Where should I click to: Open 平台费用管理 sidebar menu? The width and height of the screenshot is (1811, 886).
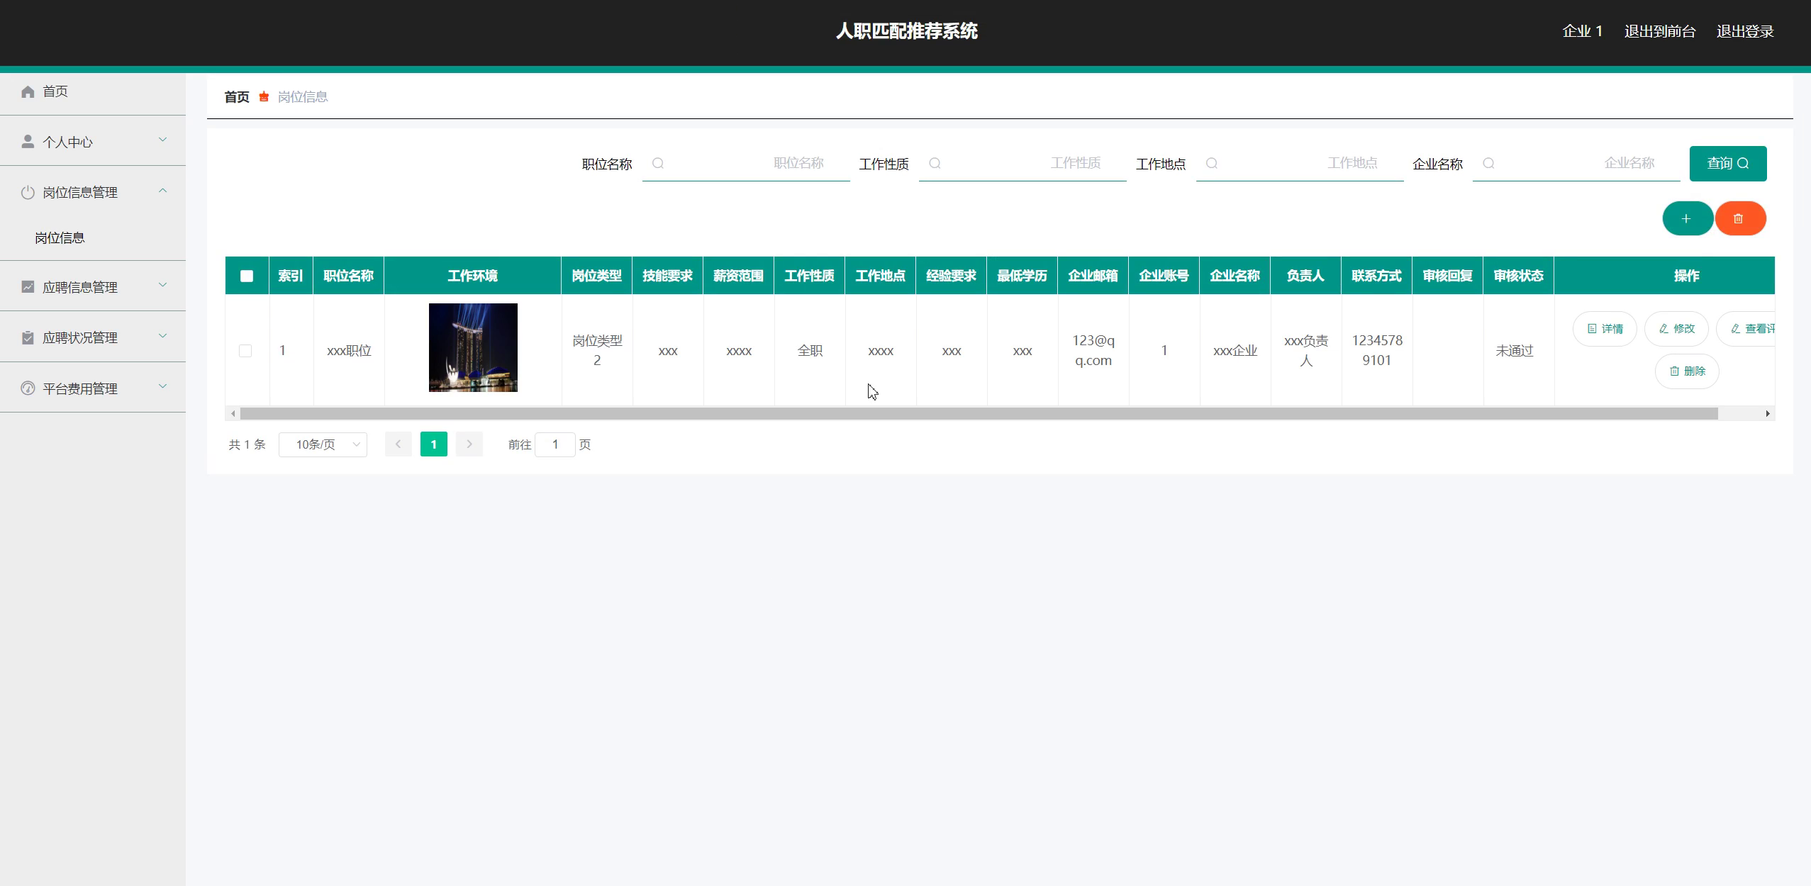[x=93, y=388]
